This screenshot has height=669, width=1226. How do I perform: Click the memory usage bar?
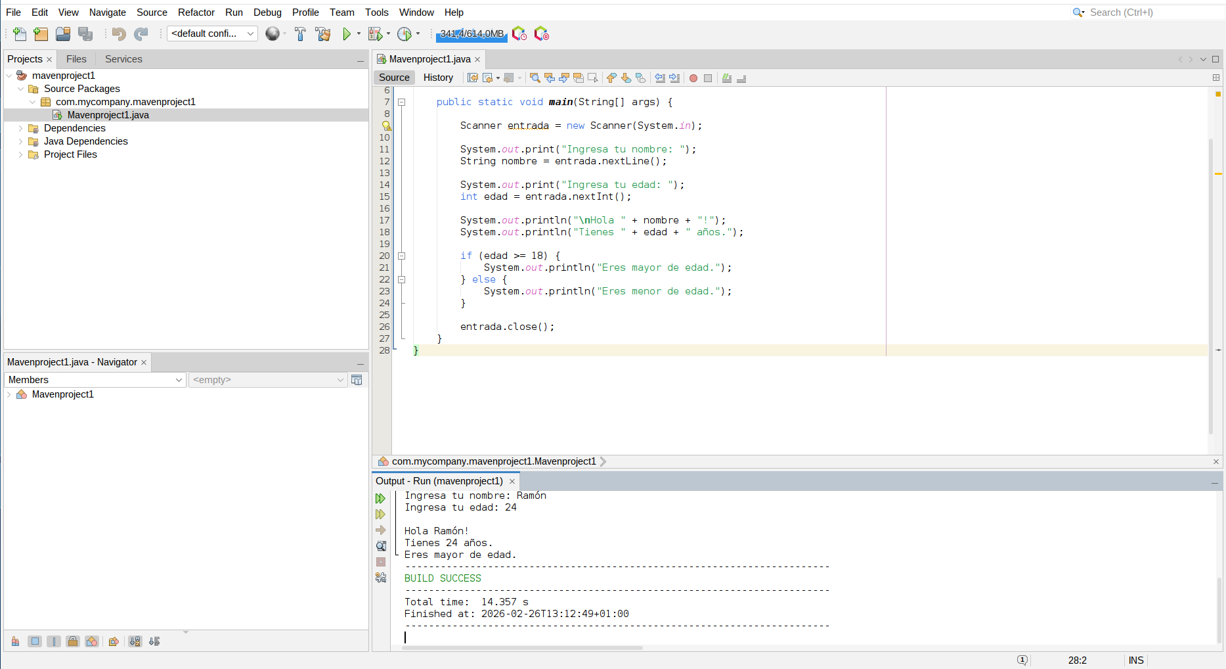point(471,34)
